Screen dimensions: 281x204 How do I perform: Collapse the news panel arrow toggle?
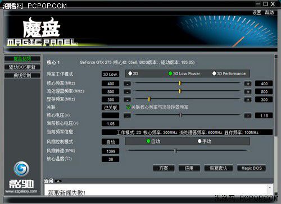tap(58, 181)
